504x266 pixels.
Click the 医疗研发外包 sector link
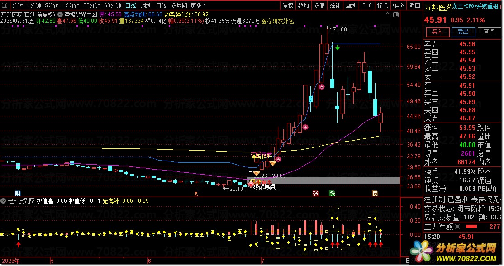tap(277, 21)
